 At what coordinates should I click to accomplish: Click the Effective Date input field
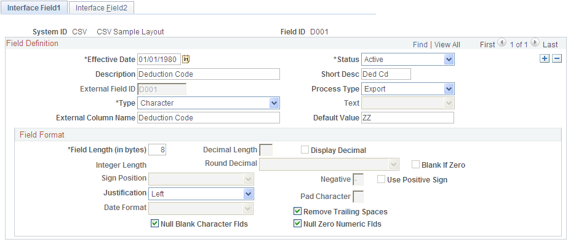point(159,60)
